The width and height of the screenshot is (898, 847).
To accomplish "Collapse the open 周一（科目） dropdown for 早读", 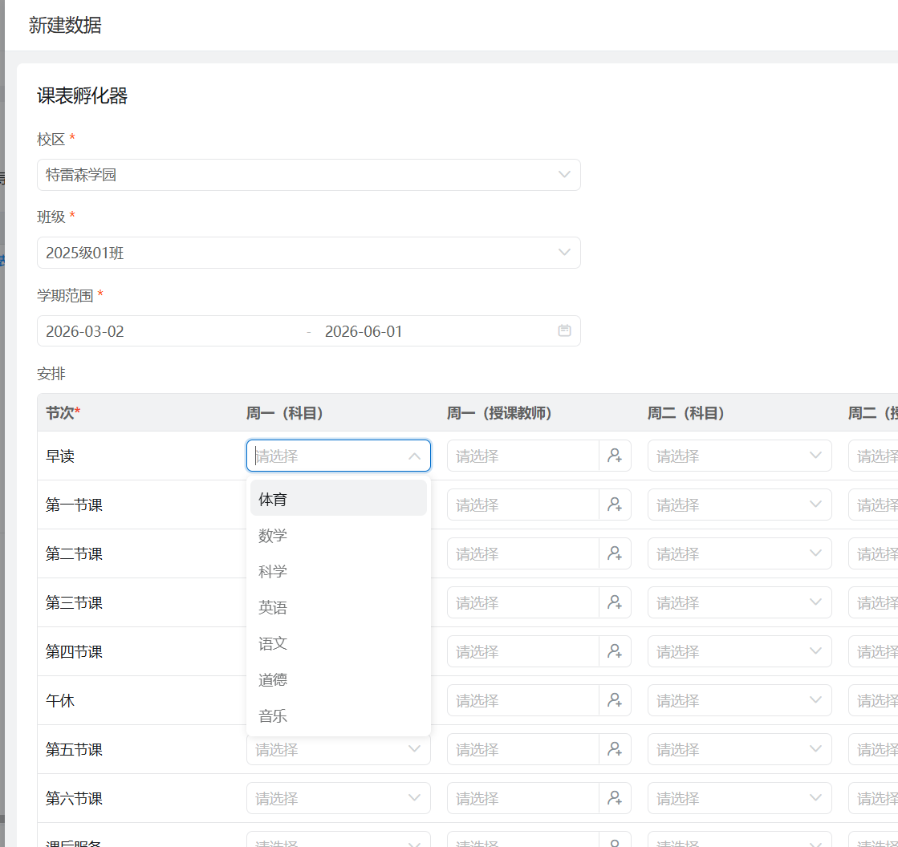I will (414, 456).
